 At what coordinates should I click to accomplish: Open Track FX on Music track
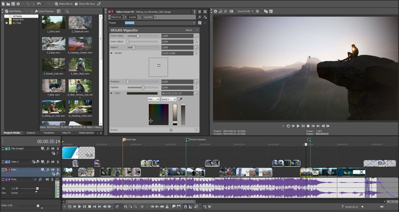(40, 179)
